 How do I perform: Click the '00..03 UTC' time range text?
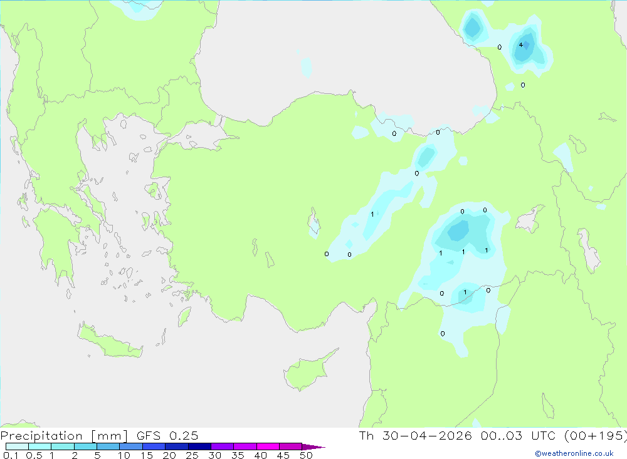click(x=518, y=435)
